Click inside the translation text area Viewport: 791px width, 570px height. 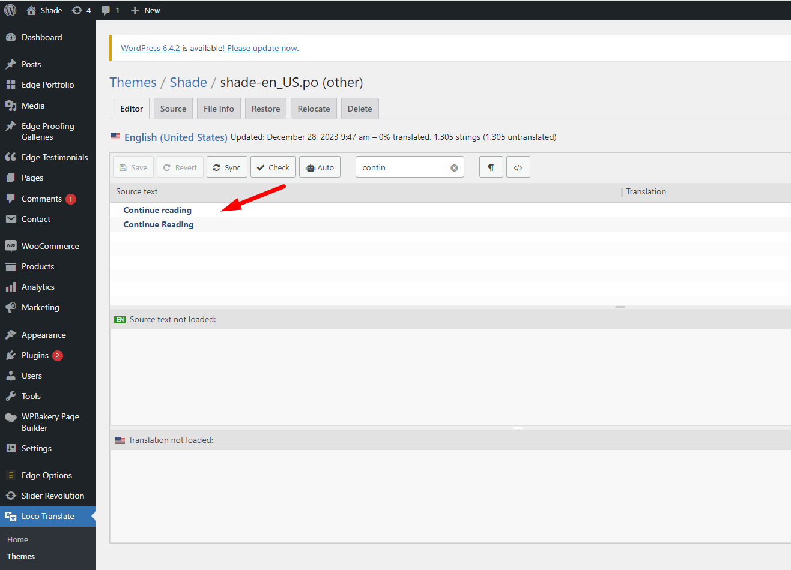point(450,496)
